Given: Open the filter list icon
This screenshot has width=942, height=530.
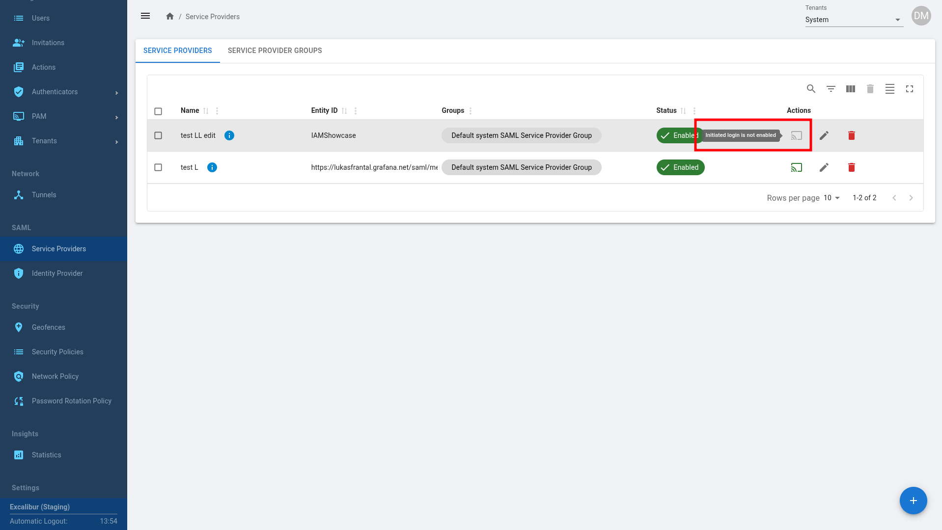Looking at the screenshot, I should point(831,89).
